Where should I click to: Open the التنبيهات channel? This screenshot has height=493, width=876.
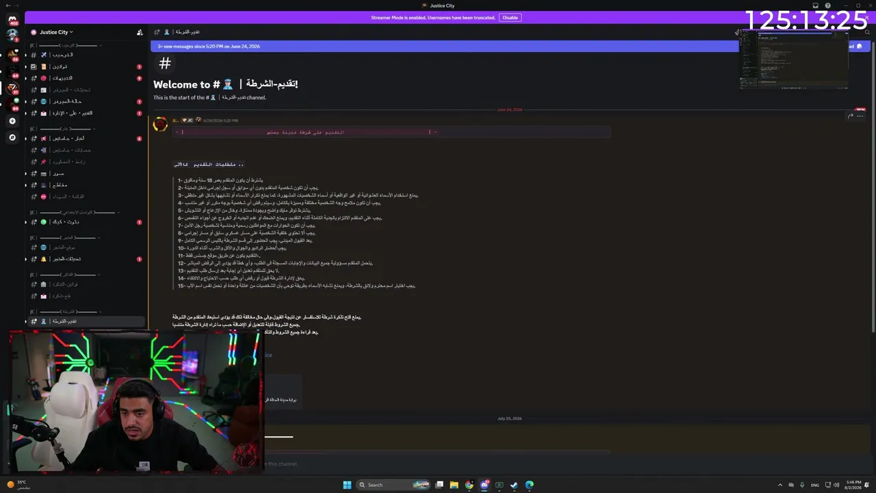pyautogui.click(x=86, y=78)
